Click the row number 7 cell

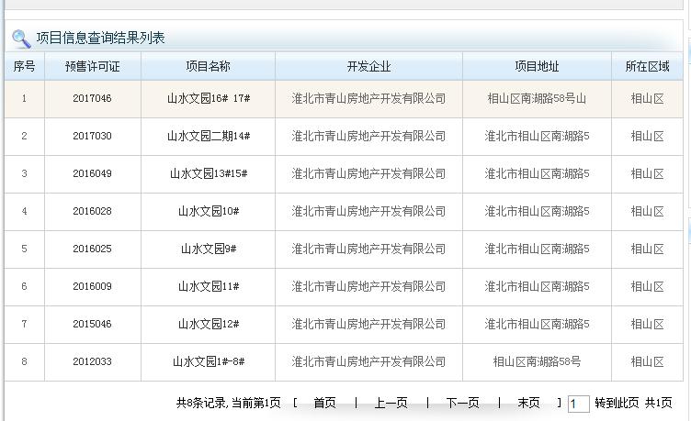(x=24, y=324)
